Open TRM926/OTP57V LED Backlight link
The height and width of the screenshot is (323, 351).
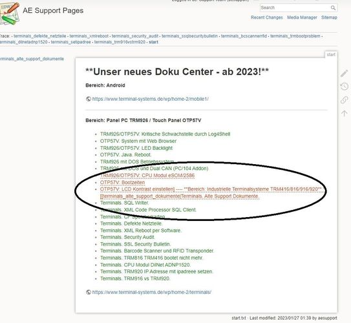136,148
